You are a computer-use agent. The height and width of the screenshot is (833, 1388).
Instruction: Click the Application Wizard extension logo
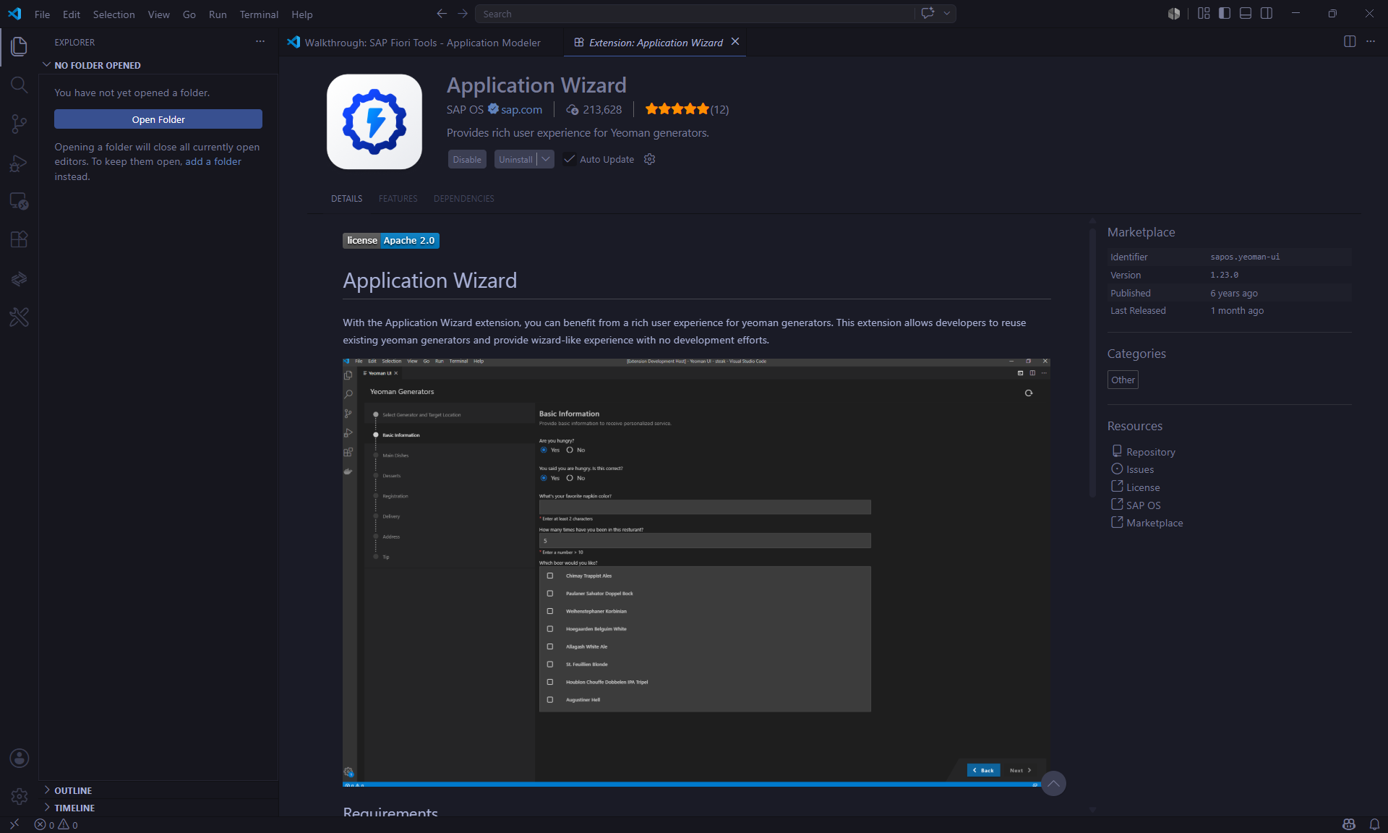374,121
